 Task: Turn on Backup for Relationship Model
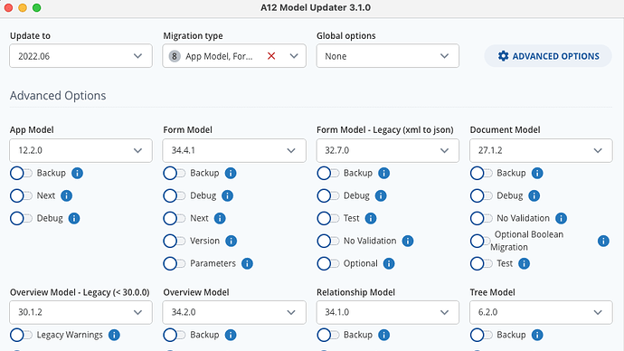(328, 335)
